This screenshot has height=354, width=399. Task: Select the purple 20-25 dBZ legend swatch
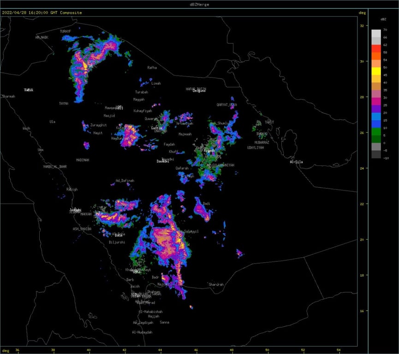[376, 109]
